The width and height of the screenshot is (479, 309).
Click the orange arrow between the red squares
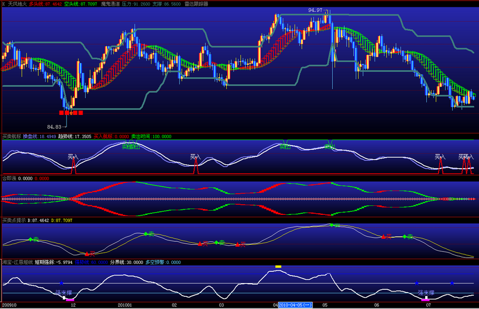[x=71, y=113]
